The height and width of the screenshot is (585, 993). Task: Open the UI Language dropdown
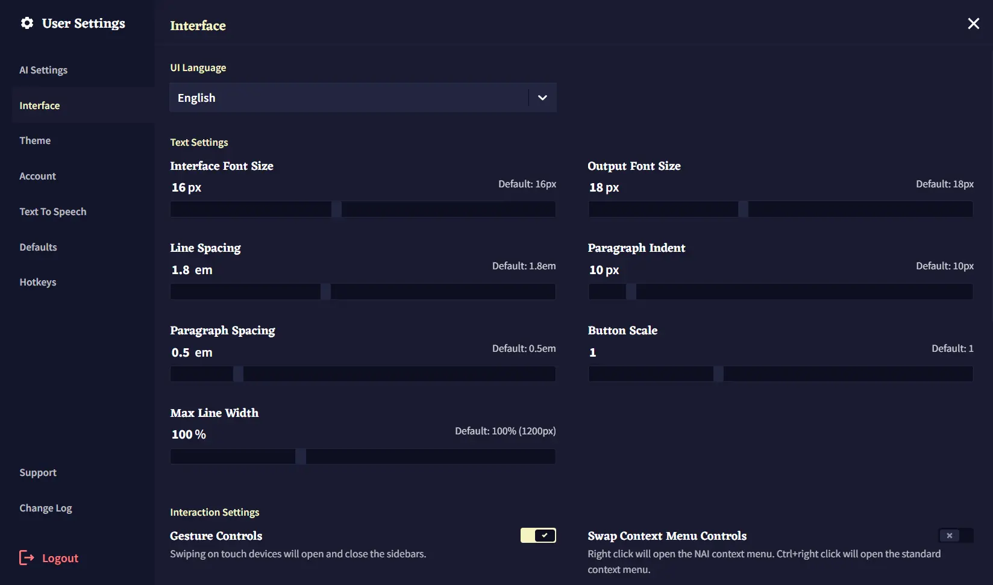362,97
